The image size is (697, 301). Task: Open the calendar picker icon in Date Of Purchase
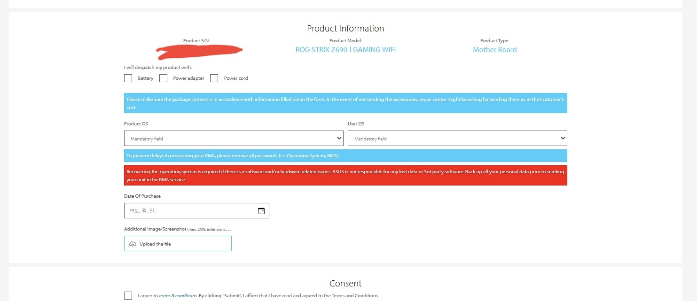[x=261, y=211]
